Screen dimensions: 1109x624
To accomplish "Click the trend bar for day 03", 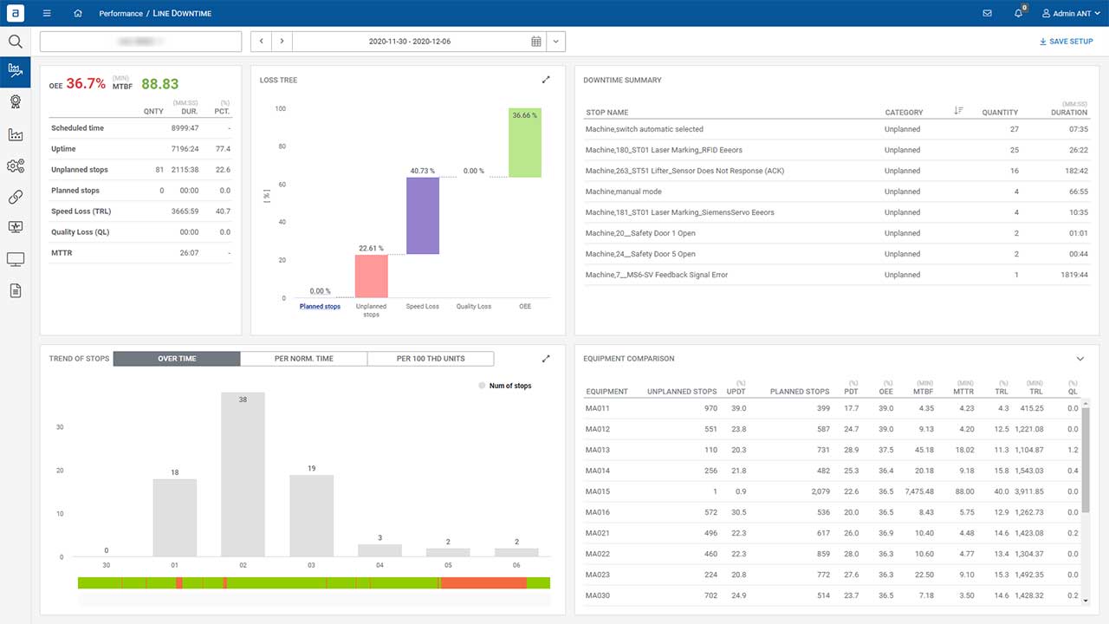I will [311, 516].
